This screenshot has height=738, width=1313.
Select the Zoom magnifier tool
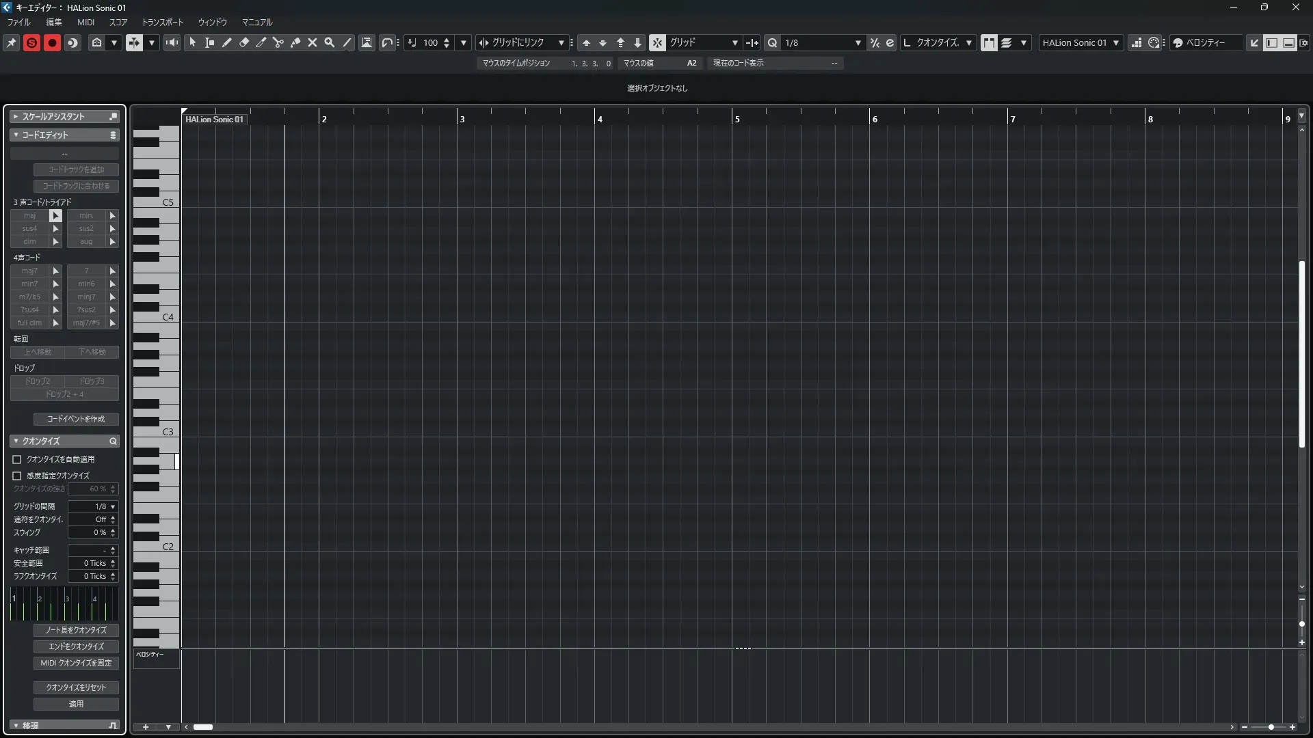[330, 42]
